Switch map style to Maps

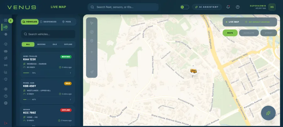click(x=230, y=33)
